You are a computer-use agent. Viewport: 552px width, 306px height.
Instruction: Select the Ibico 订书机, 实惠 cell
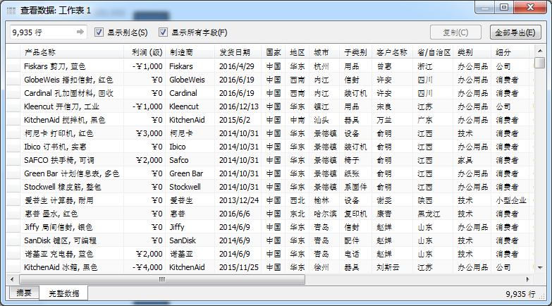pos(72,147)
